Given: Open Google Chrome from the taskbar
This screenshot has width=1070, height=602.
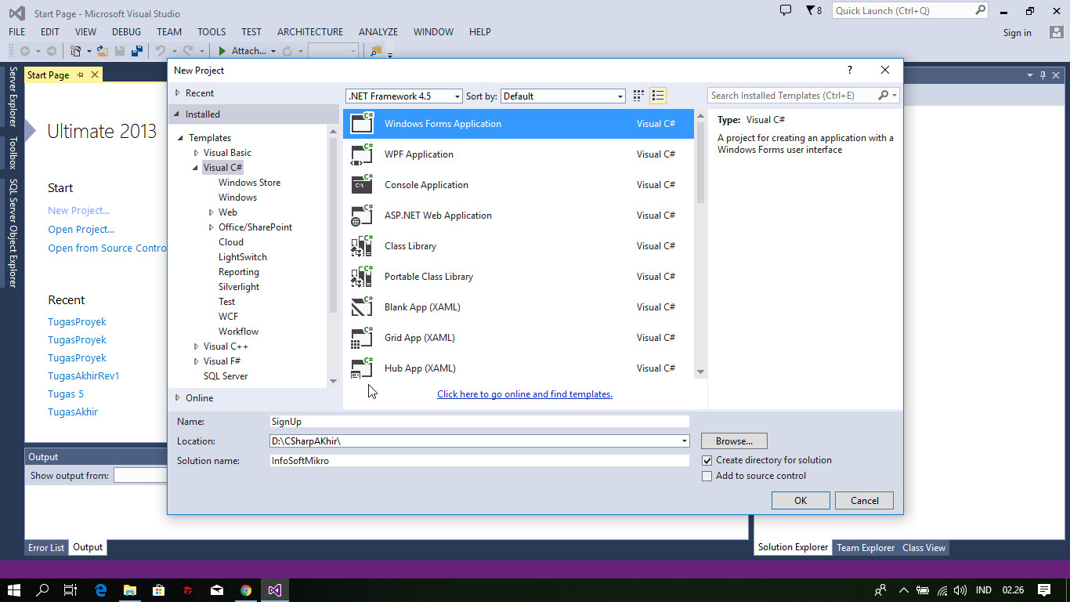Looking at the screenshot, I should tap(246, 590).
